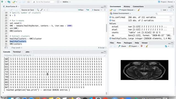Click the document outline icon

tap(105, 10)
